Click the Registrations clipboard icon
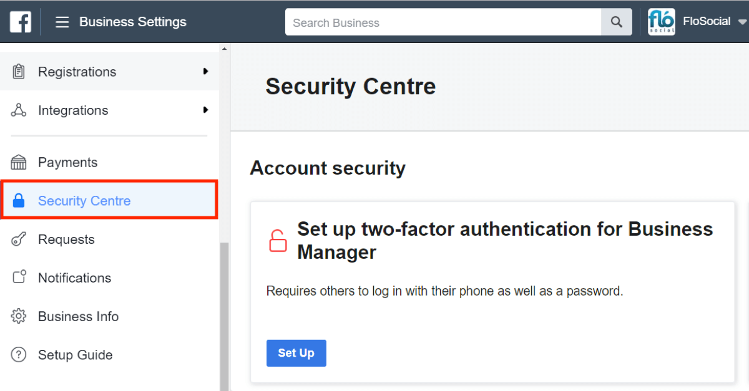Image resolution: width=749 pixels, height=391 pixels. 19,72
